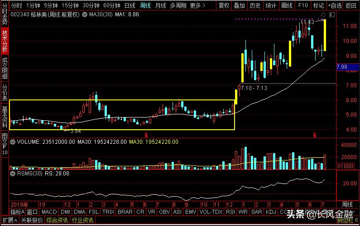The height and width of the screenshot is (226, 360).
Task: Open the 更多 periods dropdown
Action: click(x=197, y=5)
